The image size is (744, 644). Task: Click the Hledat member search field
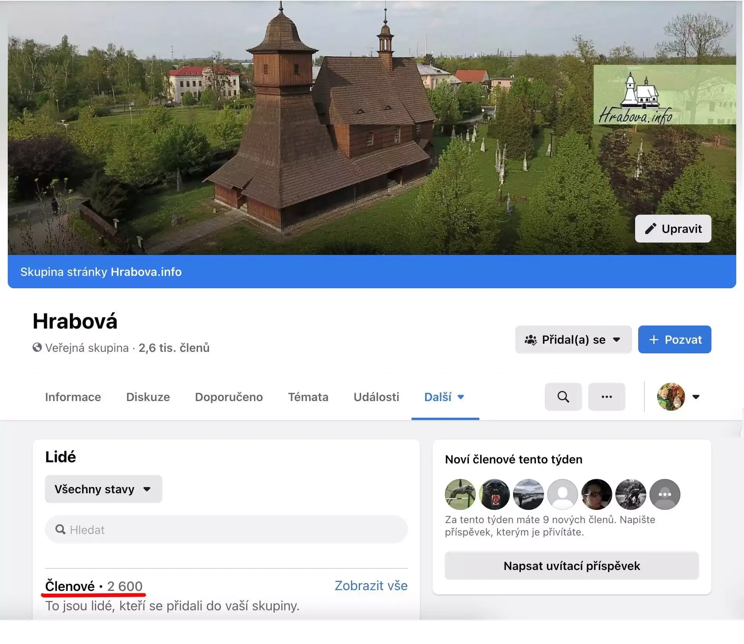pos(226,530)
